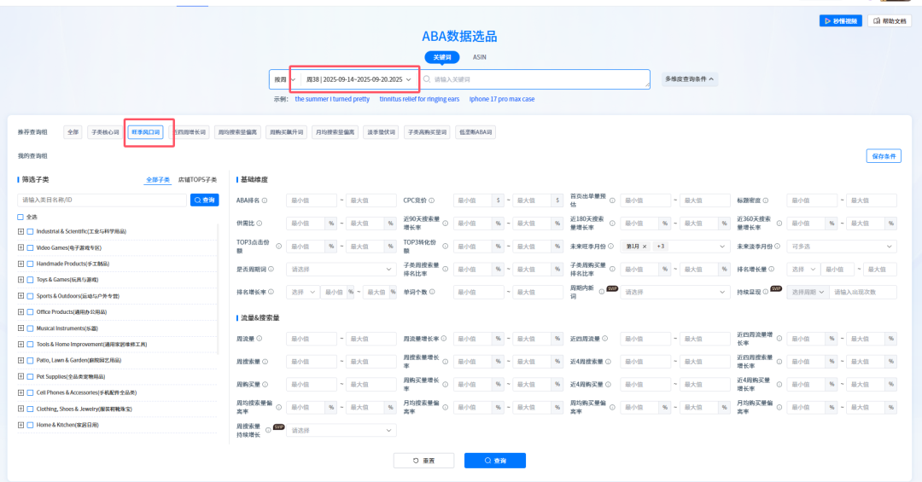Image resolution: width=922 pixels, height=482 pixels.
Task: Open the 未来淡季月份 multi-select dropdown
Action: 842,247
